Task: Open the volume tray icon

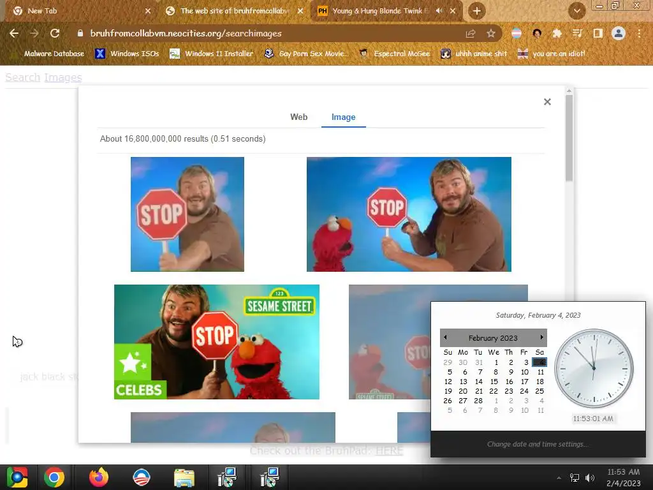Action: pos(590,478)
